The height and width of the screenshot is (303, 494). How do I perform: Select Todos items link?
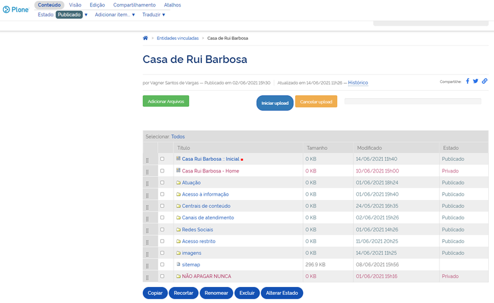178,136
